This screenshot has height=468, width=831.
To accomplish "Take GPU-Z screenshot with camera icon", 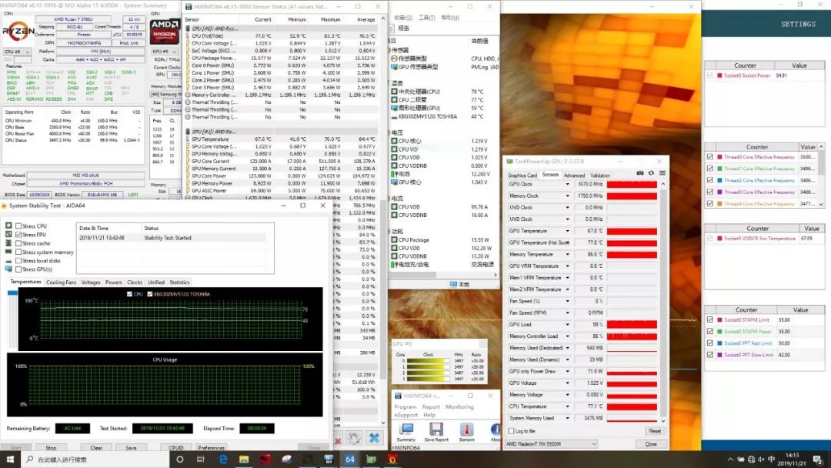I will coord(640,173).
